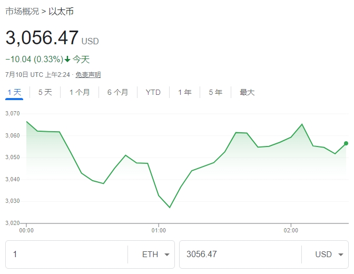This screenshot has height=274, width=354.
Task: Click the ETH amount input field
Action: click(x=66, y=255)
